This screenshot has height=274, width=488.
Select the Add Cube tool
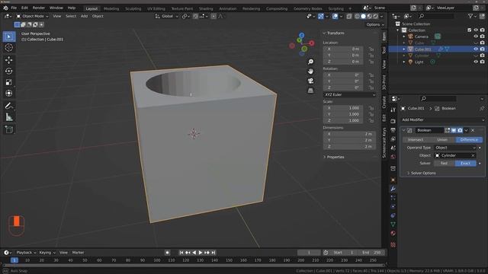[9, 129]
